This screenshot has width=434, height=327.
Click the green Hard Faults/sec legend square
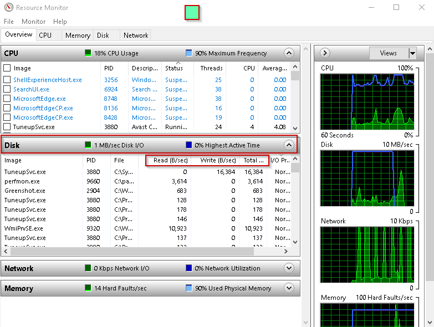pyautogui.click(x=88, y=288)
